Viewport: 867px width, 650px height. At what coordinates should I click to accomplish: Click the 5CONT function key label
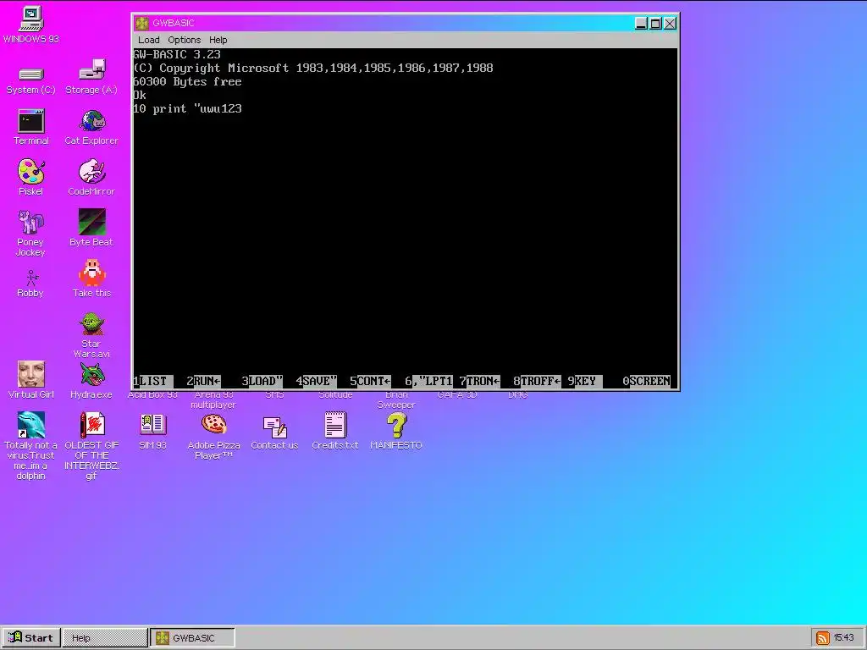(371, 382)
